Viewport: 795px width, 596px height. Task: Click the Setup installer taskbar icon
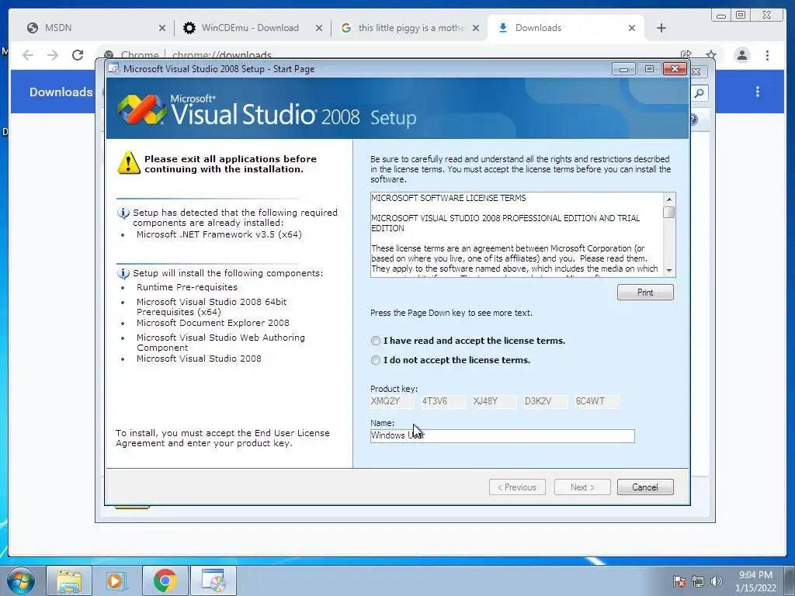click(x=214, y=580)
